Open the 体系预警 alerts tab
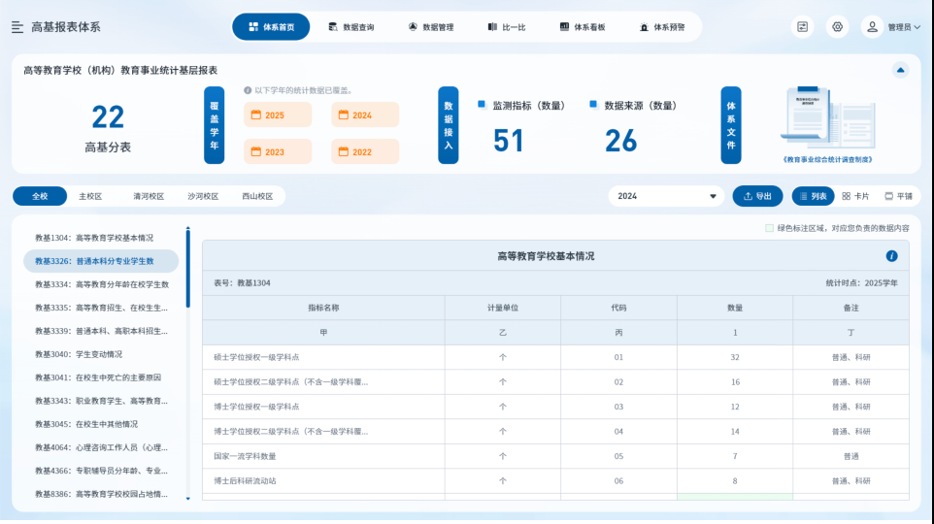This screenshot has width=934, height=524. (x=662, y=27)
